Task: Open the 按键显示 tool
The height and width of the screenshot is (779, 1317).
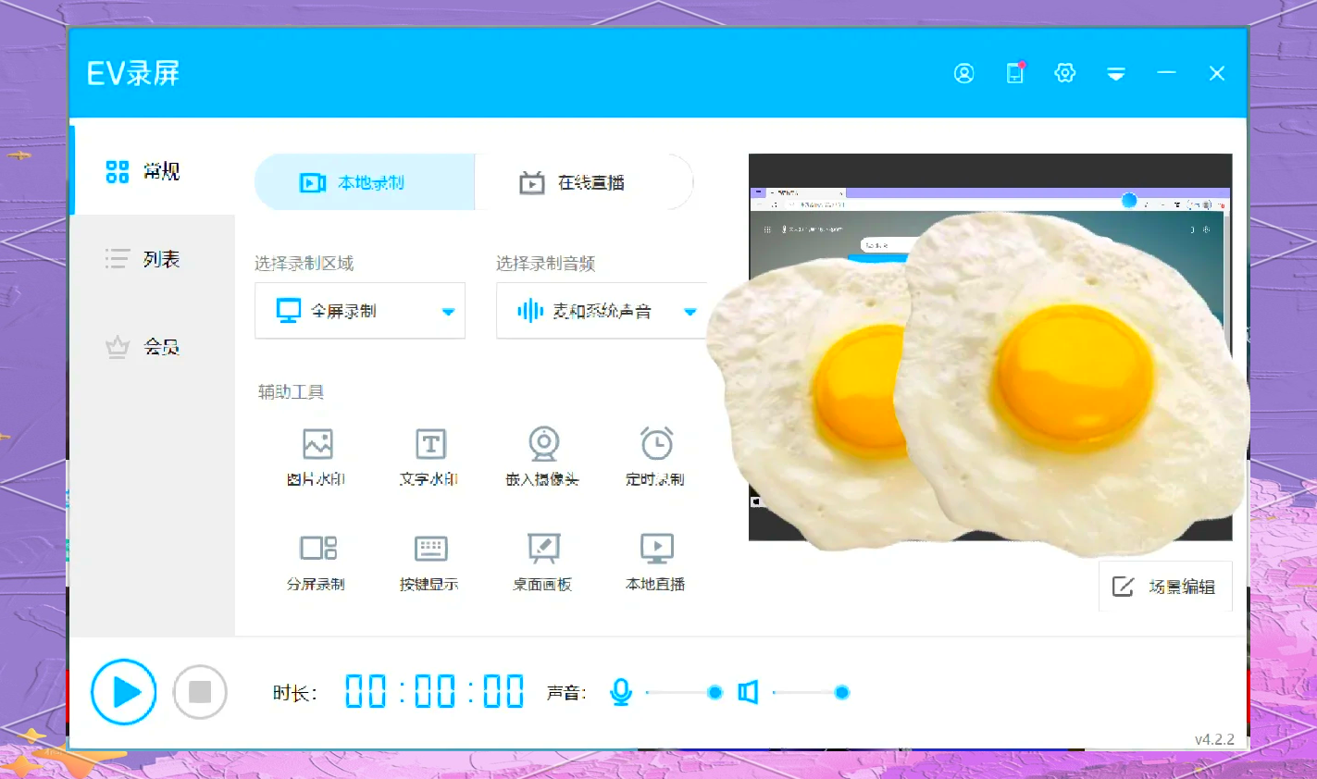Action: (429, 562)
